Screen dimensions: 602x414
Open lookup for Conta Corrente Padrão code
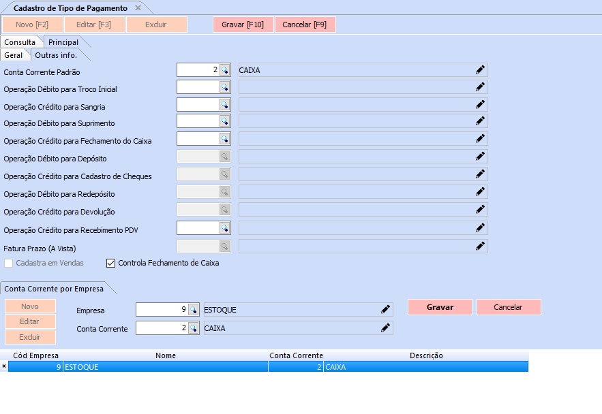[x=224, y=70]
